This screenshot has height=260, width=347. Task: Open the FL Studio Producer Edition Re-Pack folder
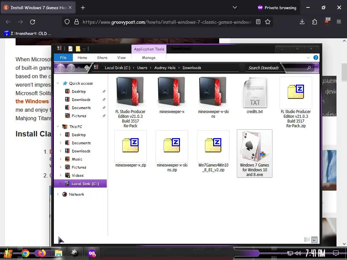click(x=130, y=102)
